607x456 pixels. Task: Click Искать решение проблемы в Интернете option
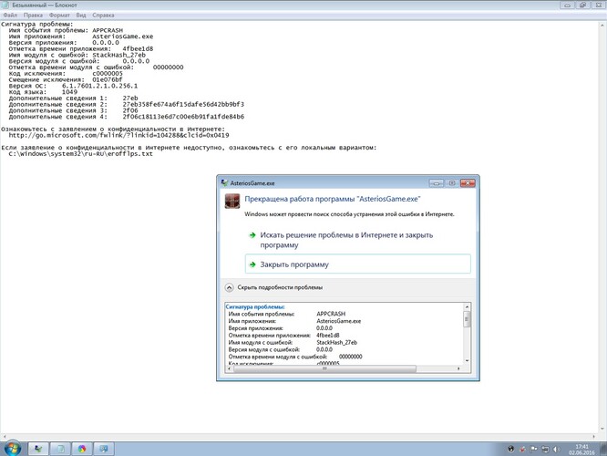point(358,240)
